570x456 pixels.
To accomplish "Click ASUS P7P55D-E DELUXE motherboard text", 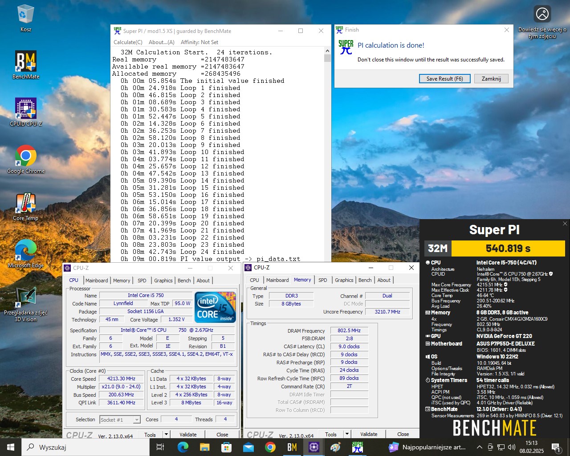I will [505, 344].
